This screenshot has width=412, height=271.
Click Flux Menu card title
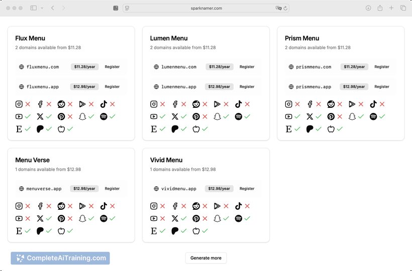point(30,38)
